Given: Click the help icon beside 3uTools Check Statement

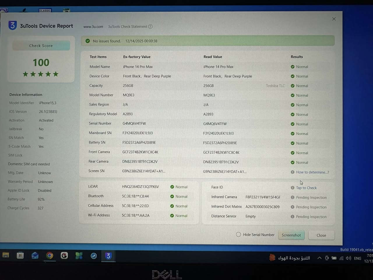Looking at the screenshot, I should pyautogui.click(x=150, y=27).
